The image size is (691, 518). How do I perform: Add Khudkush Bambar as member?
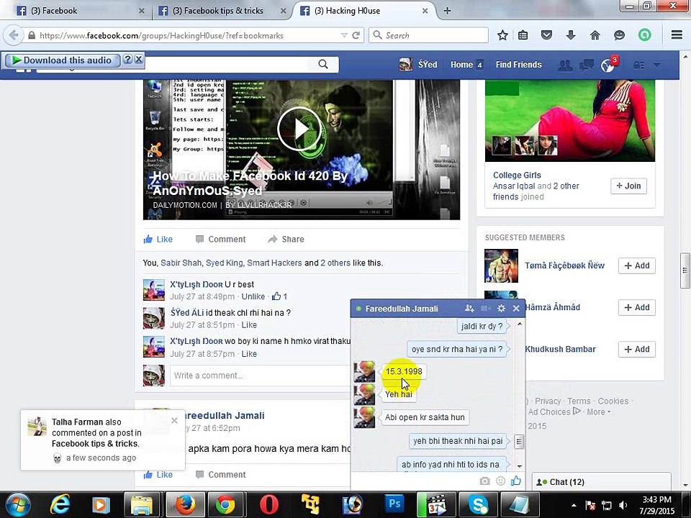coord(637,350)
